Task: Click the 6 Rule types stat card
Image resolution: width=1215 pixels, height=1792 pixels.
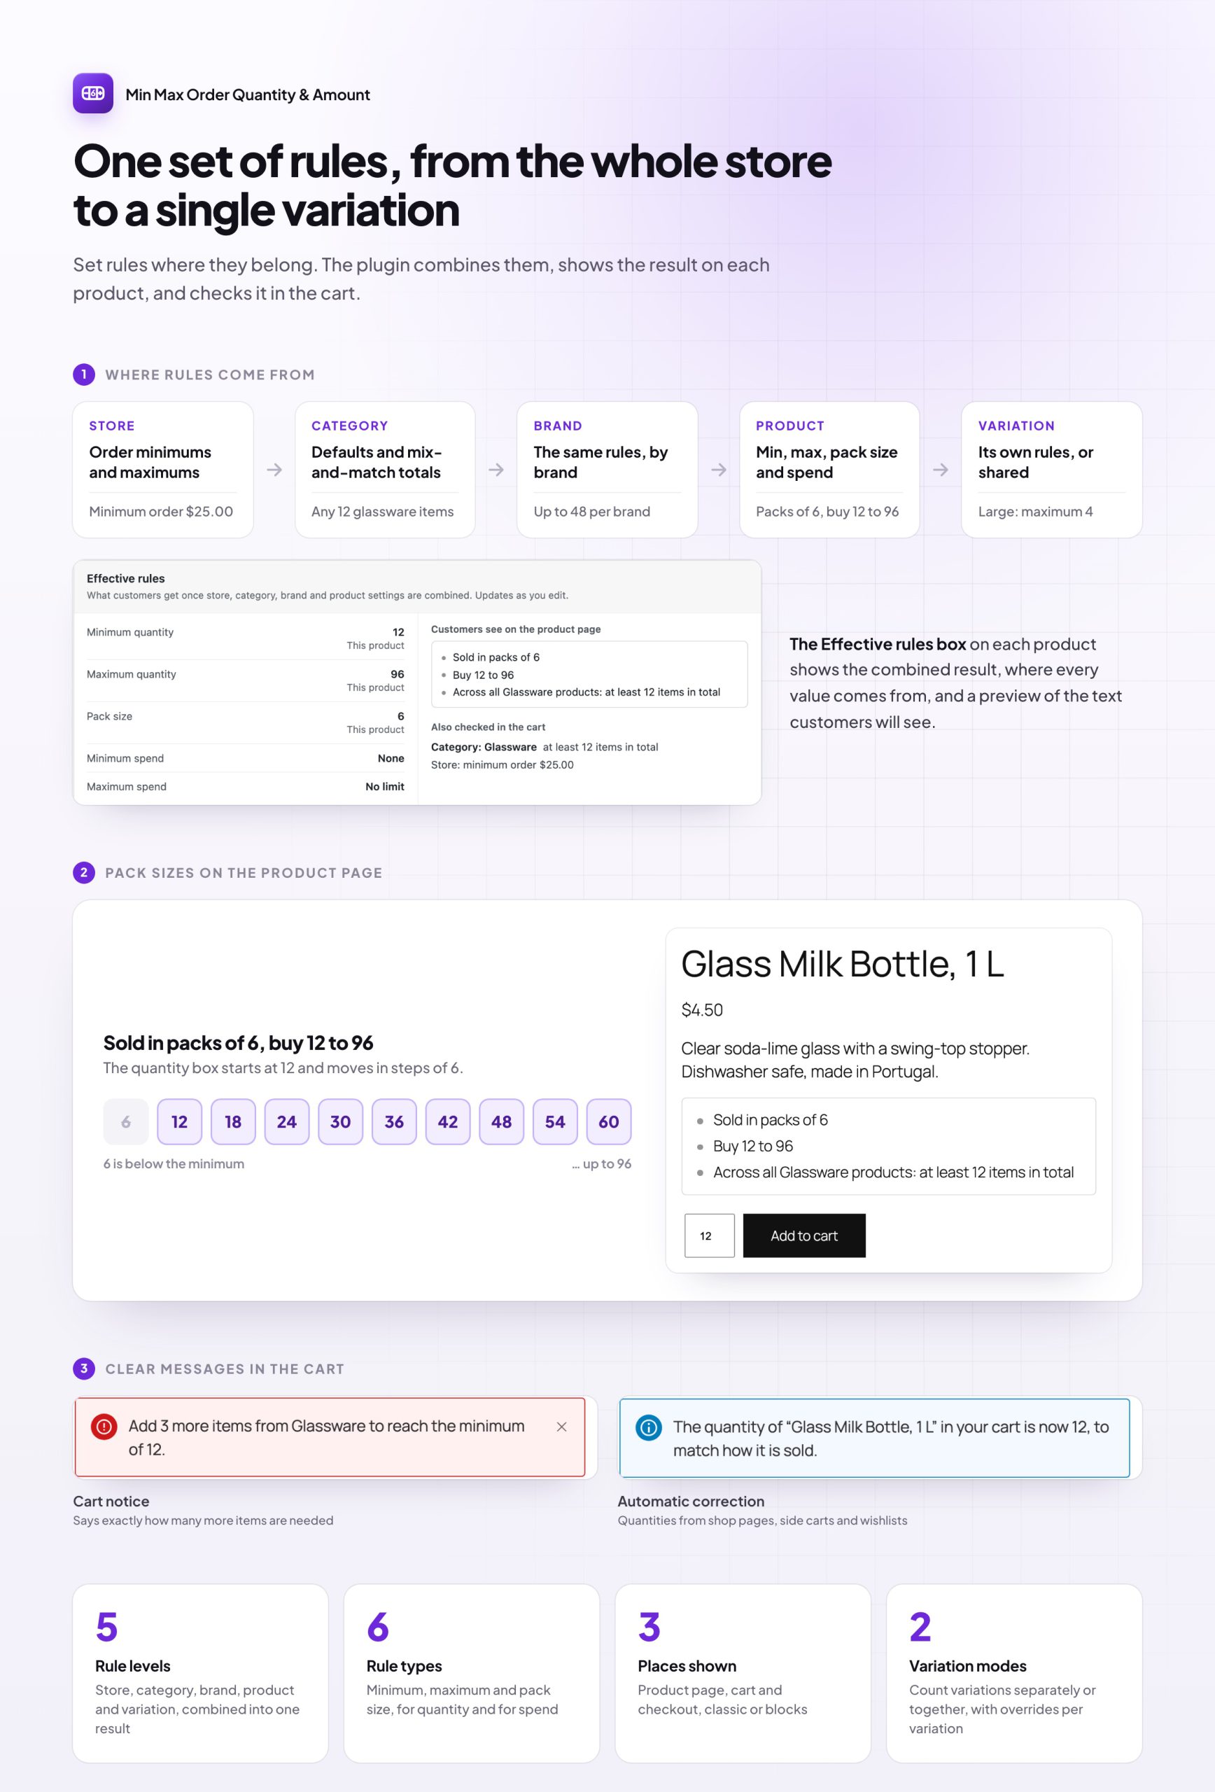Action: tap(472, 1672)
